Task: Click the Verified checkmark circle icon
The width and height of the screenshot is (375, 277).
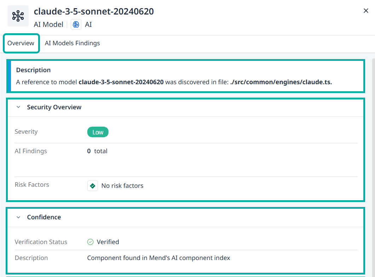Action: tap(90, 242)
